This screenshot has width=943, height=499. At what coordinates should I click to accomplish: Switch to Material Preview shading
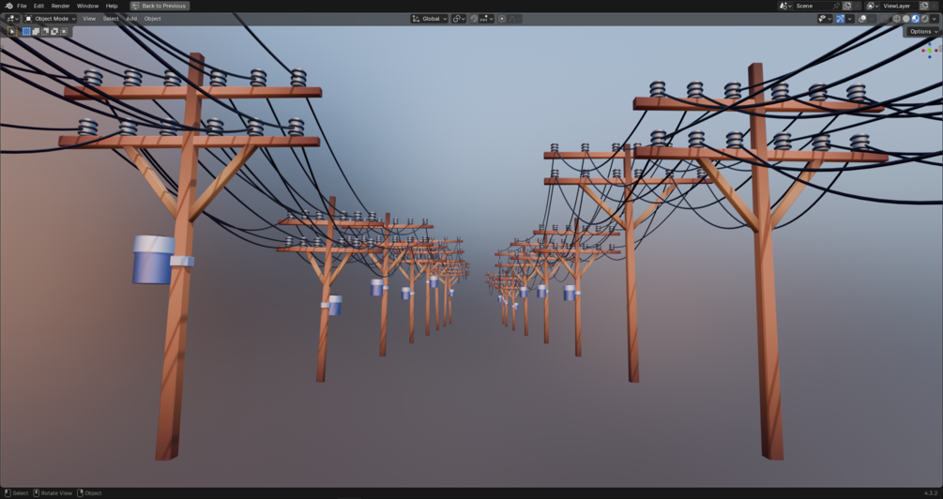coord(916,19)
